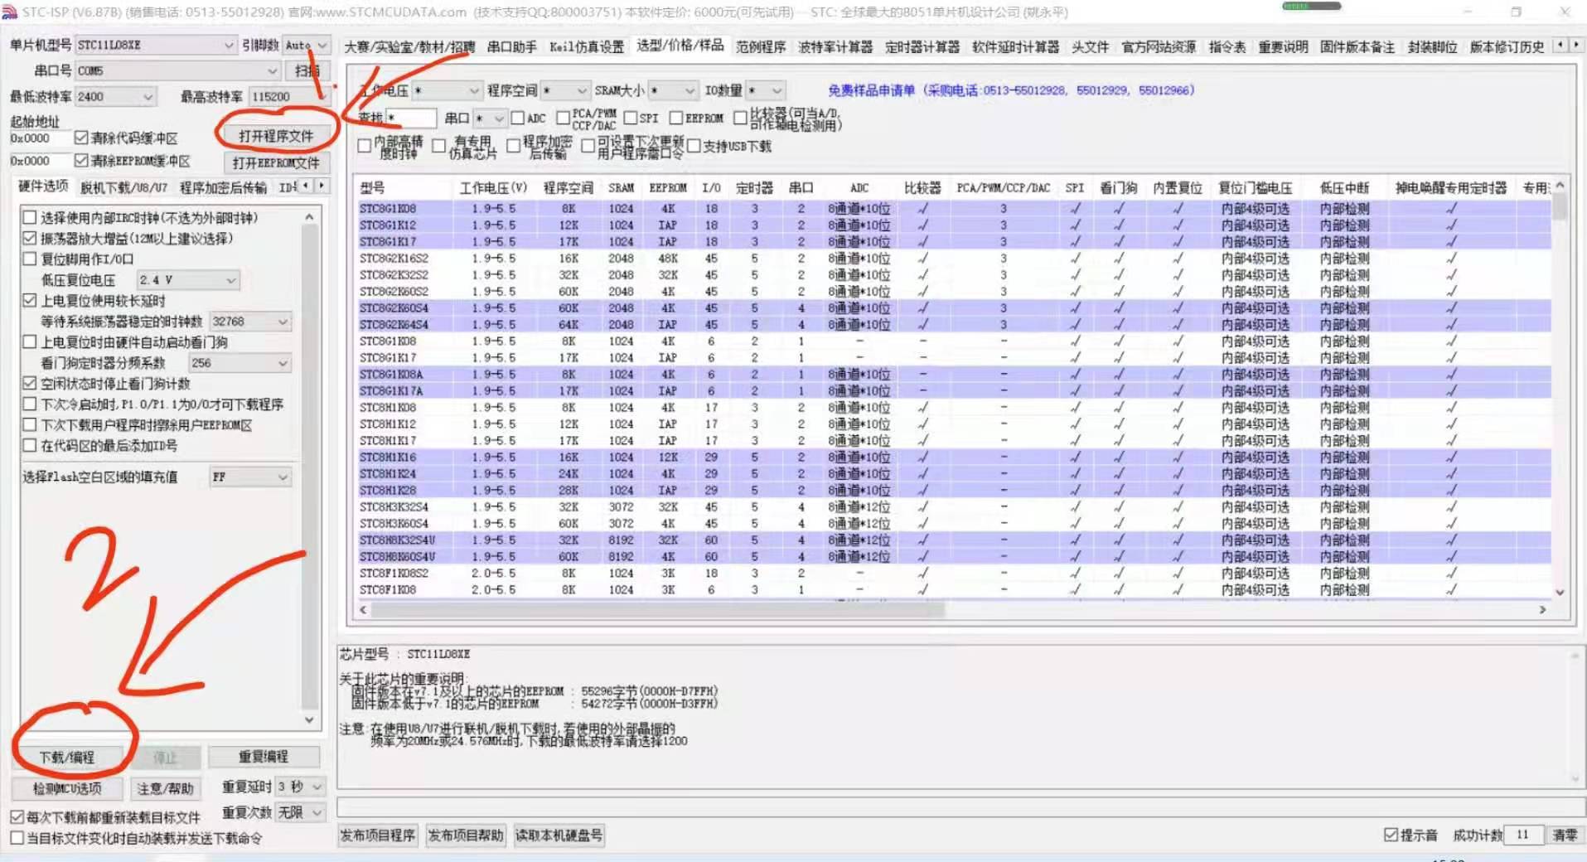Expand the 低压复位电压 2.4 V dropdown

(188, 280)
